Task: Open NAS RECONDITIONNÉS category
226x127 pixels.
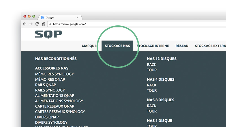Action: (56, 59)
